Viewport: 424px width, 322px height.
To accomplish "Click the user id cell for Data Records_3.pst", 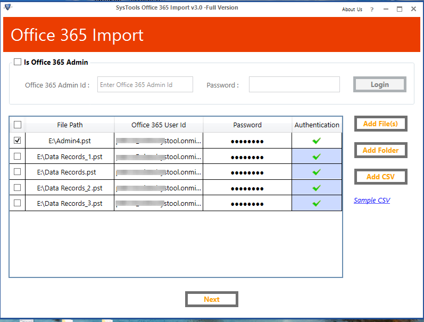I will [159, 203].
